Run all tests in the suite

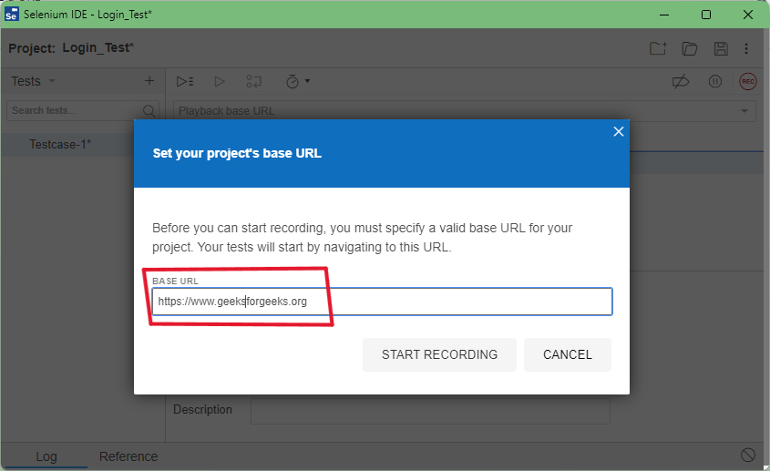[185, 81]
